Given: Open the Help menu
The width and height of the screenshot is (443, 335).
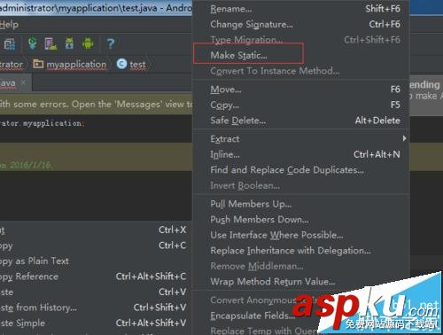Looking at the screenshot, I should [9, 24].
